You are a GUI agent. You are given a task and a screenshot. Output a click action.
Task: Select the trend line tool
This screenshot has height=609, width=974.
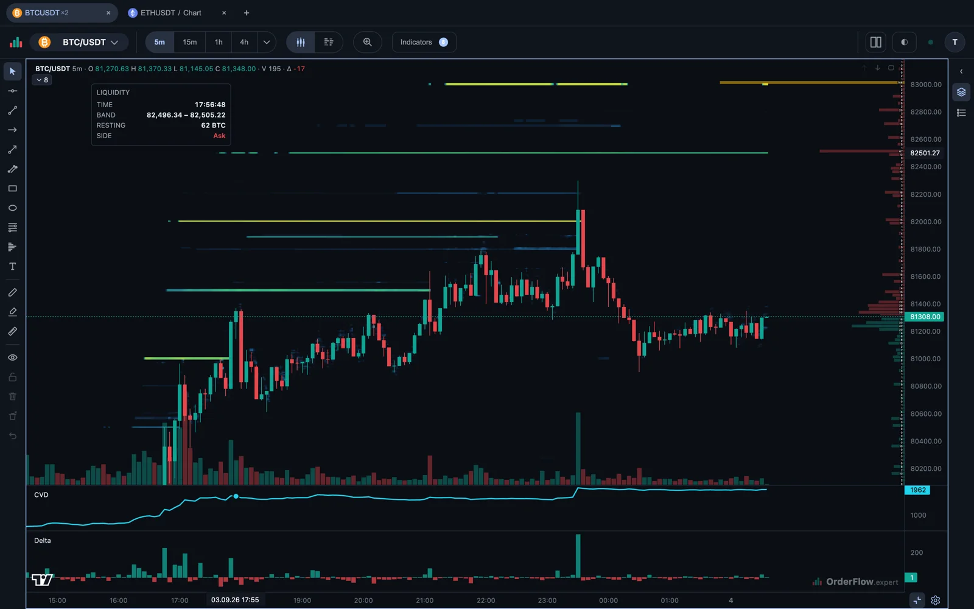click(12, 110)
